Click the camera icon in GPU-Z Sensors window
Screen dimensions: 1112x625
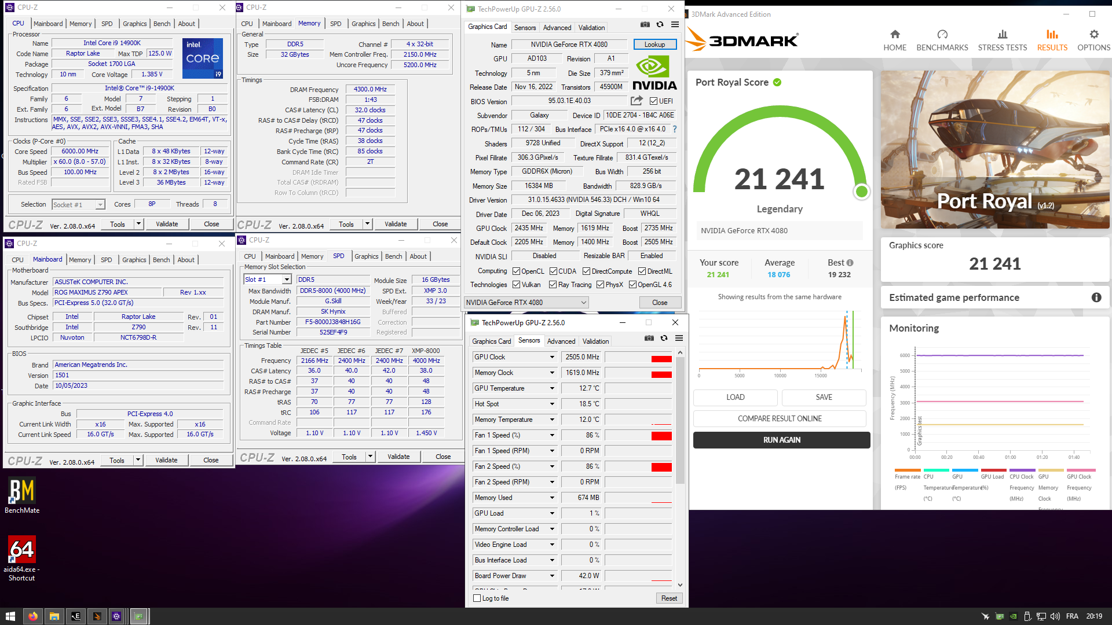pyautogui.click(x=649, y=339)
